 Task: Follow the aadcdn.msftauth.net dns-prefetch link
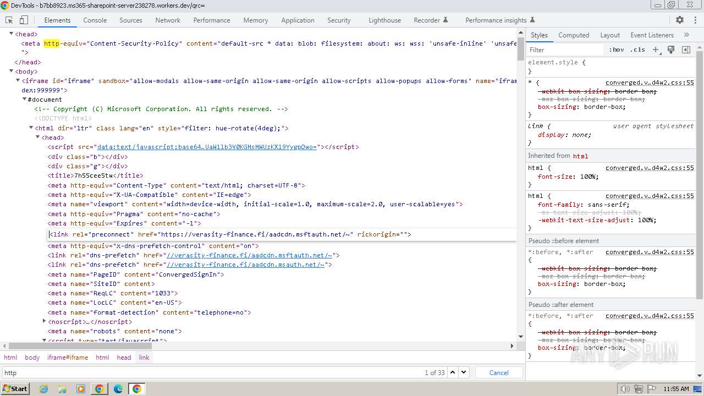249,255
